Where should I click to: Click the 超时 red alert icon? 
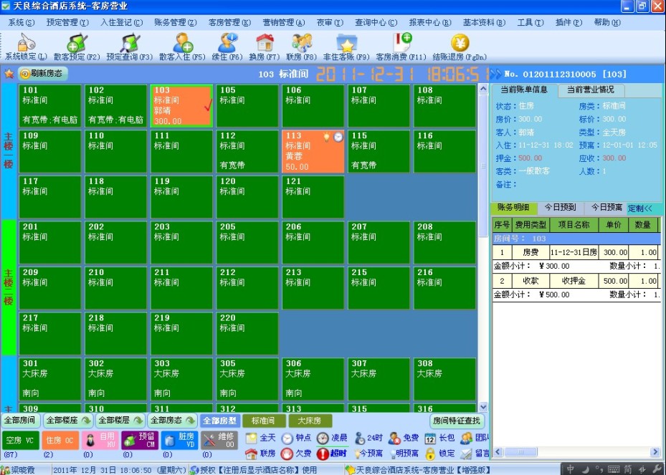[x=323, y=454]
